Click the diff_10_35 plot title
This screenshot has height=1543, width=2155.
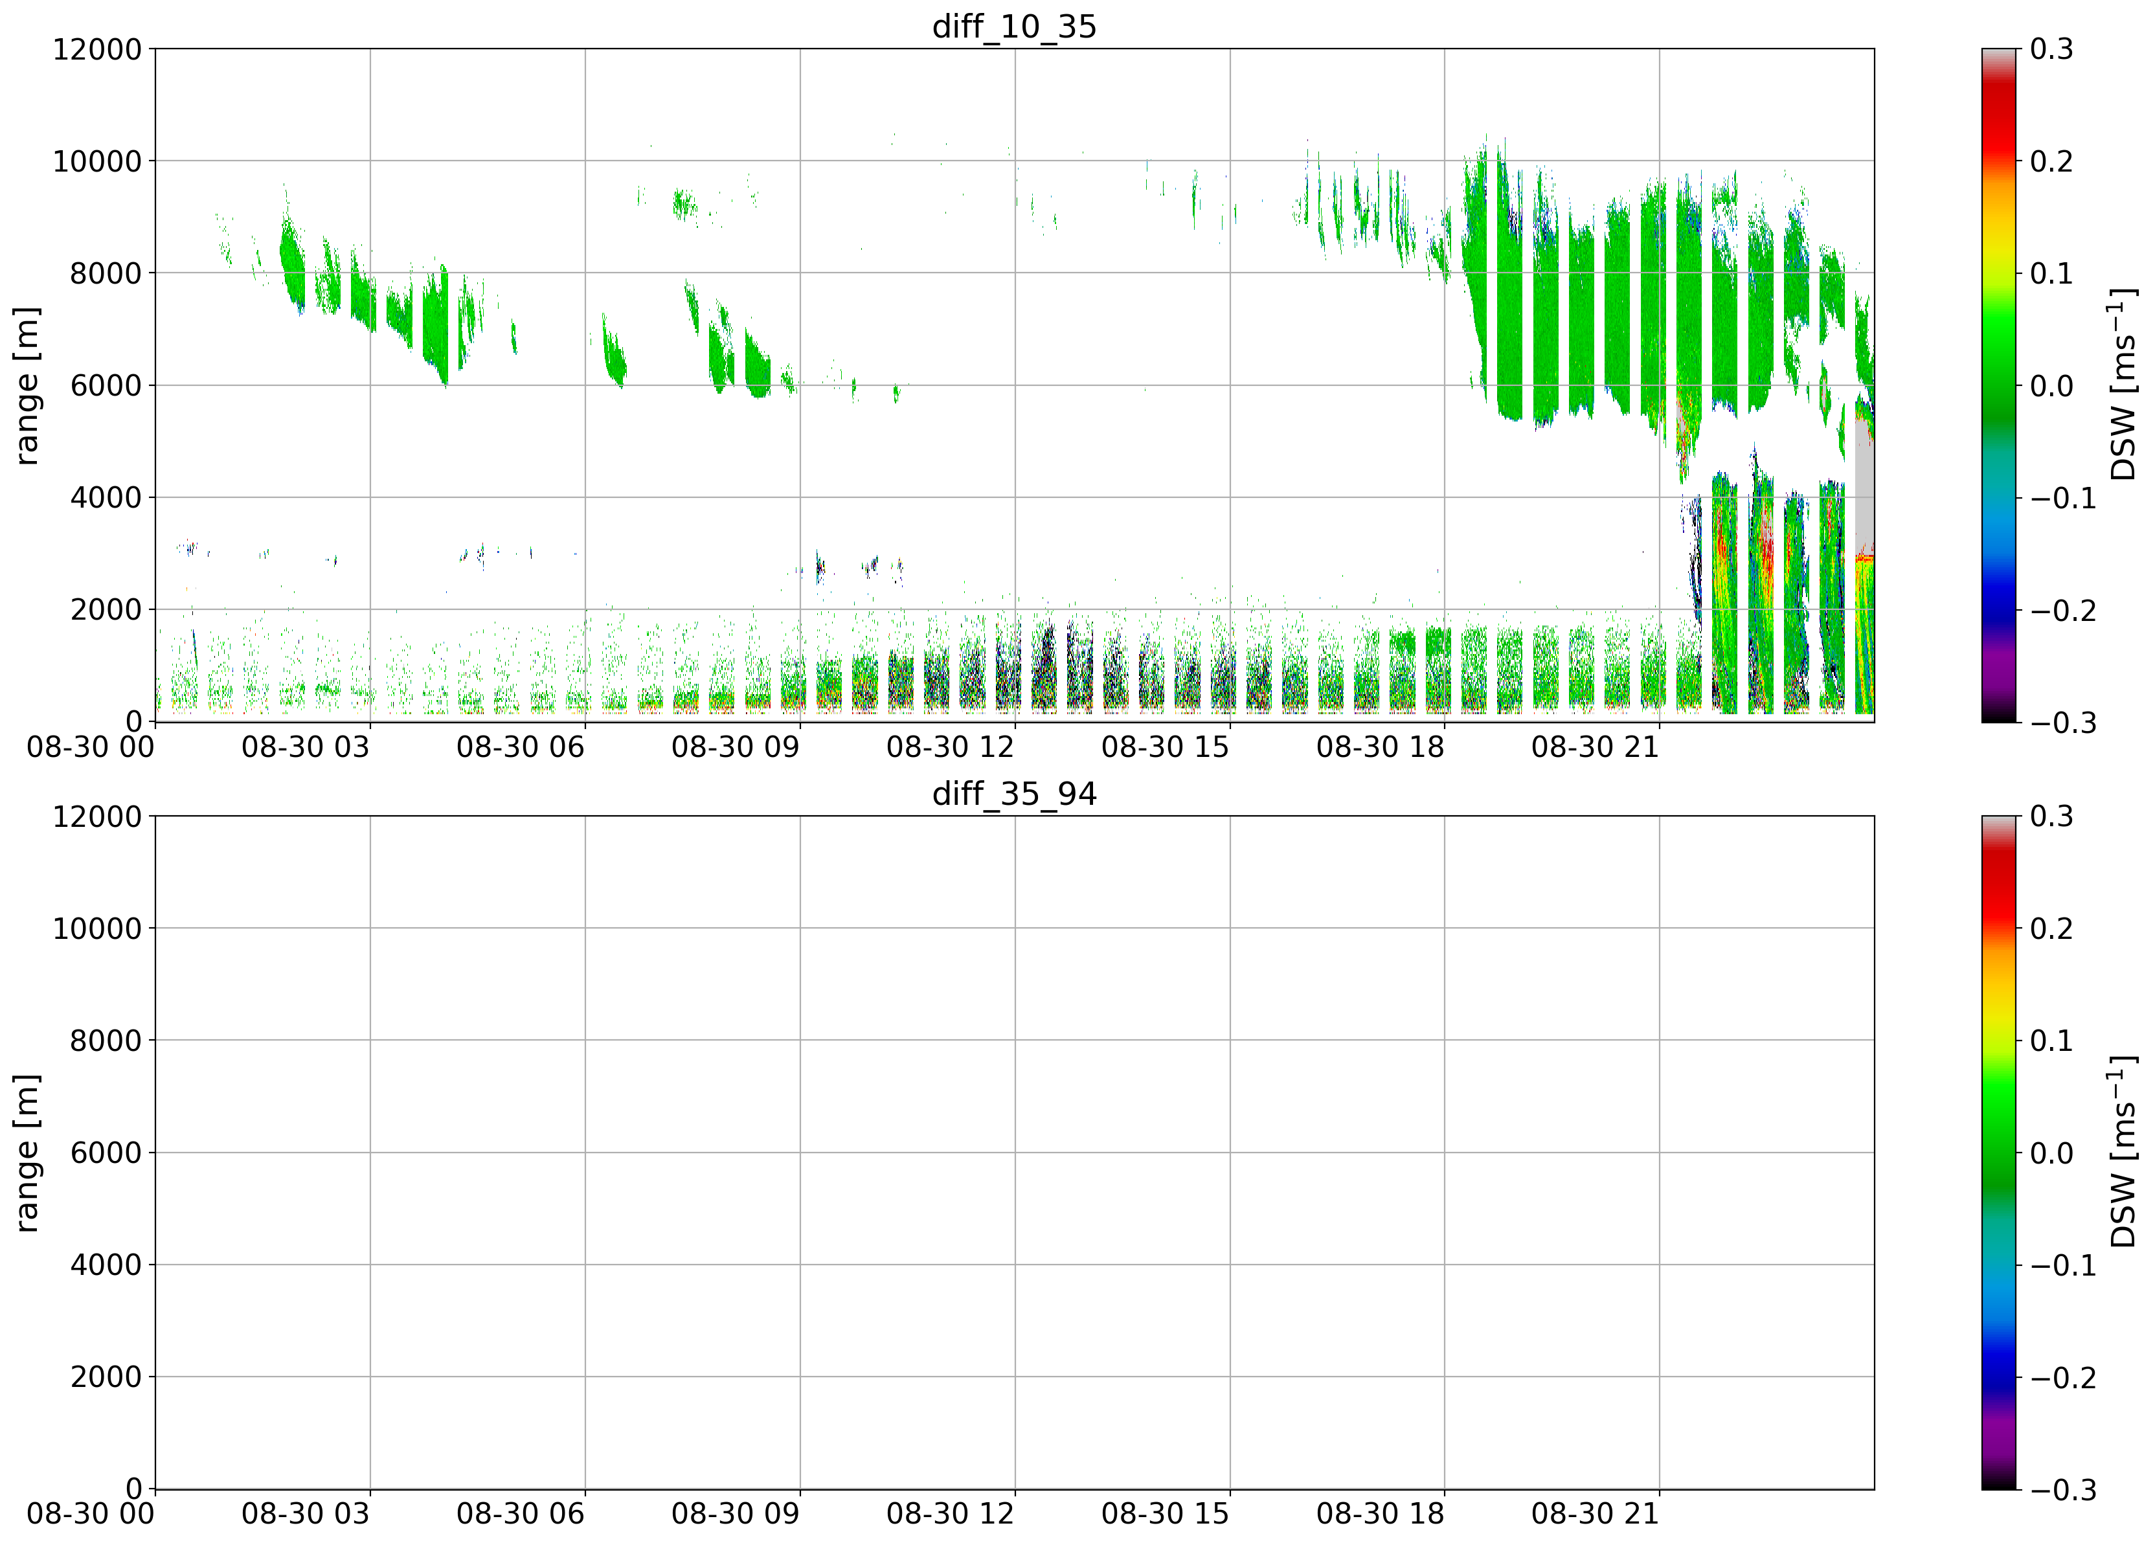click(x=1014, y=27)
